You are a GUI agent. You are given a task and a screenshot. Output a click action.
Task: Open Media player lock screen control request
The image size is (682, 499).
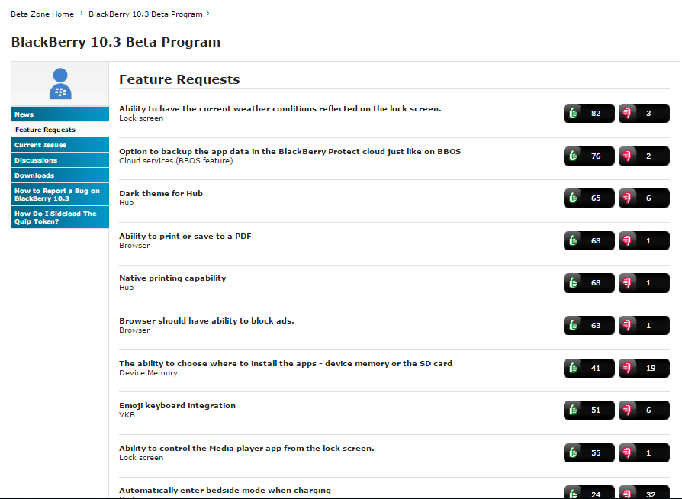click(x=246, y=448)
